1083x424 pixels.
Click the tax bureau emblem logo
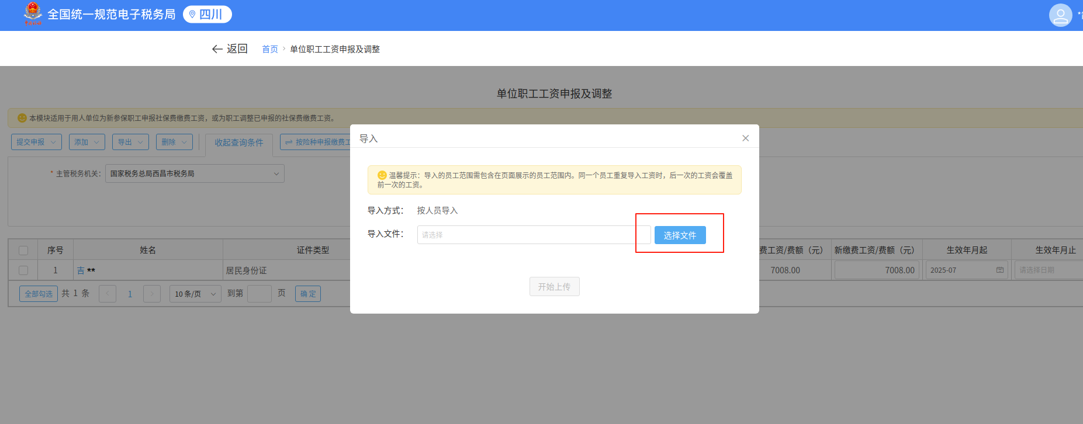click(33, 13)
